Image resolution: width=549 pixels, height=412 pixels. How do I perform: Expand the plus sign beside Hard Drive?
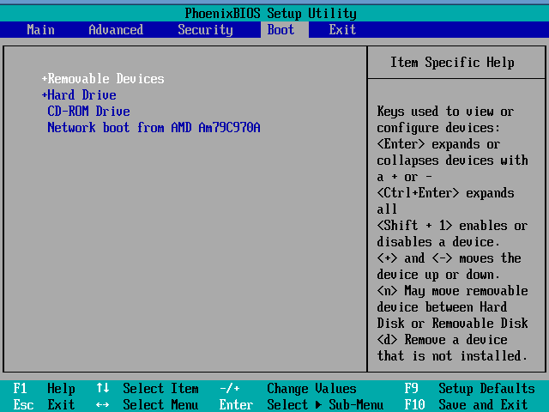point(45,95)
